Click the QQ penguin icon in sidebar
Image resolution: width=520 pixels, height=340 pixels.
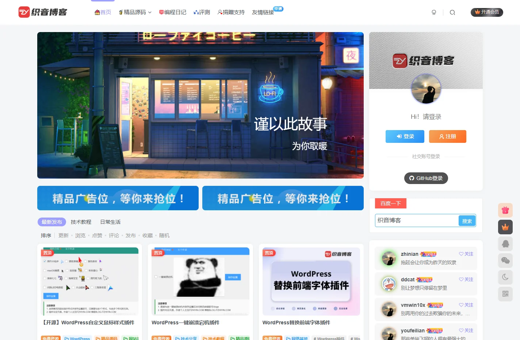tap(505, 244)
